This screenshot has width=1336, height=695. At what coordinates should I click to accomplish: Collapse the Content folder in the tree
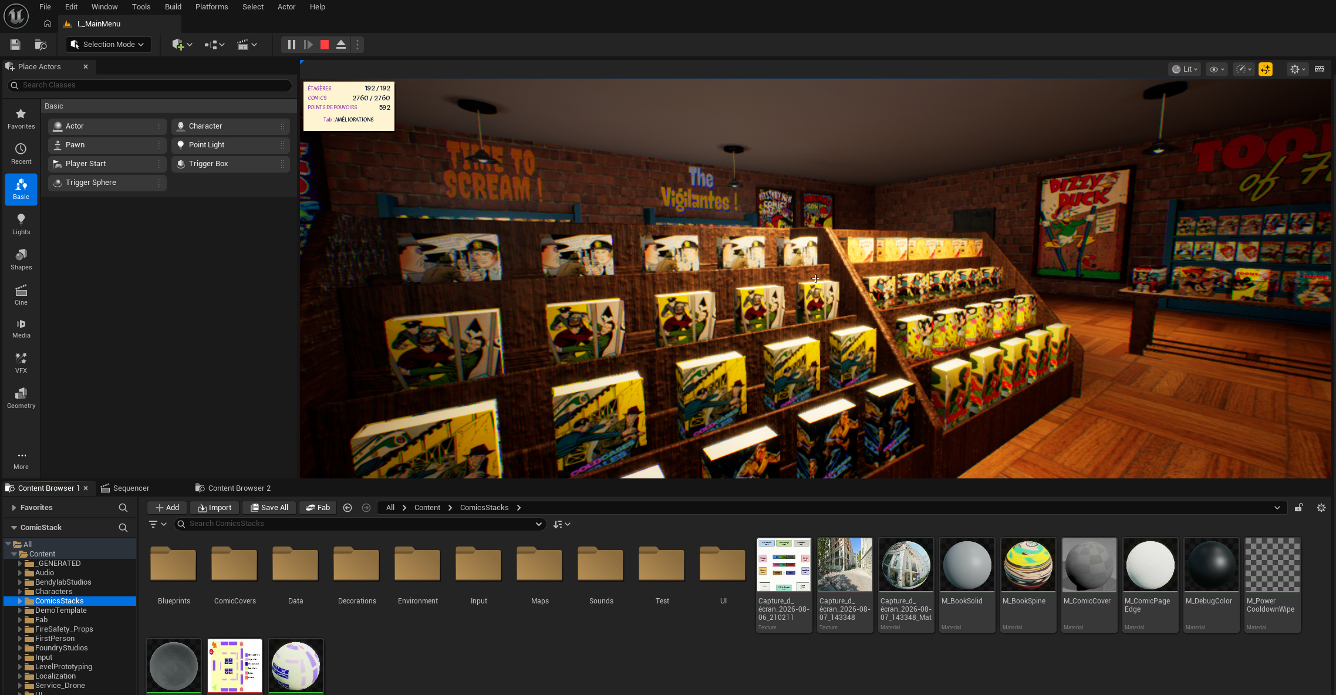(x=14, y=554)
